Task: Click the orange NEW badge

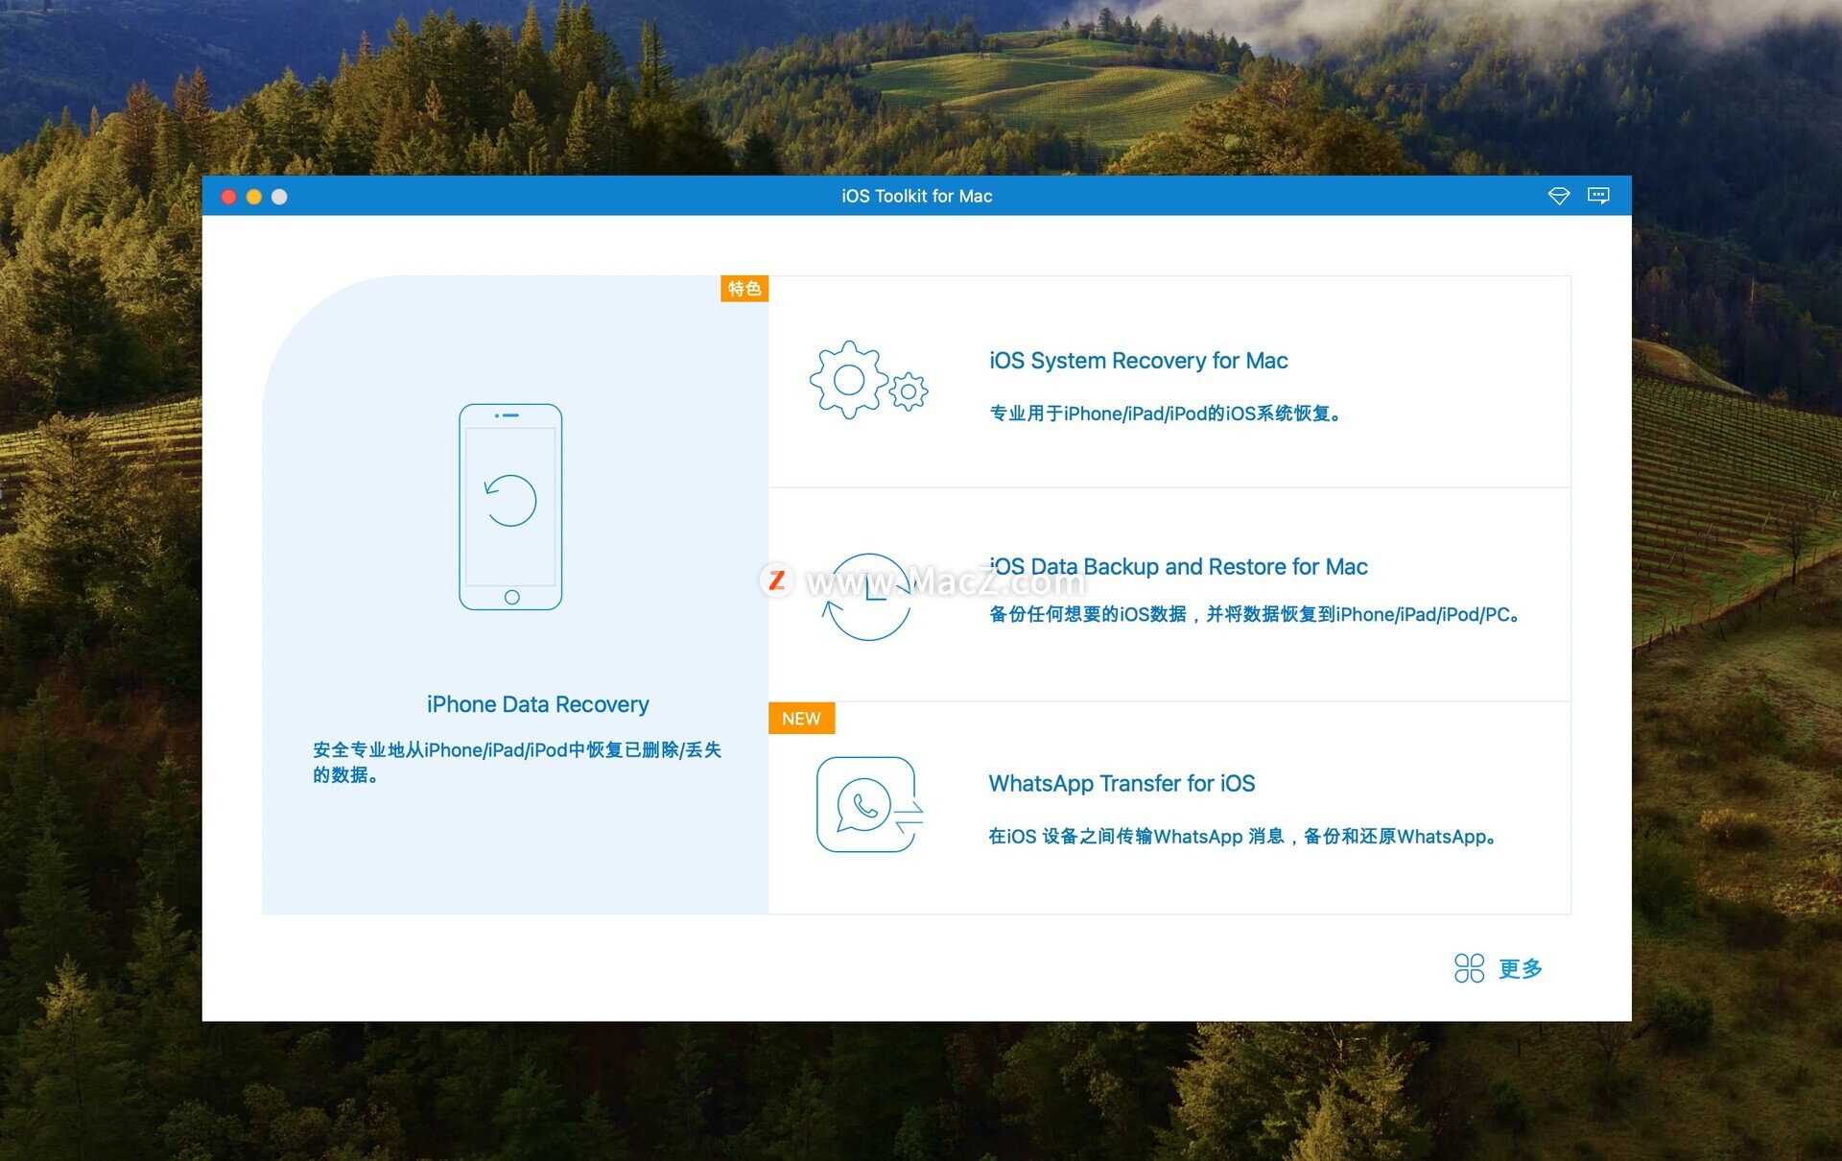Action: tap(801, 719)
